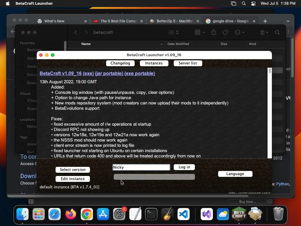The height and width of the screenshot is (226, 301).
Task: Open the Apple menu
Action: click(x=8, y=4)
